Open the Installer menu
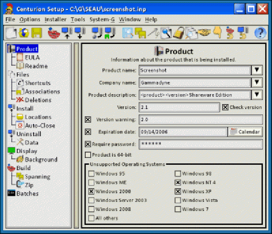272x234 pixels. (55, 19)
